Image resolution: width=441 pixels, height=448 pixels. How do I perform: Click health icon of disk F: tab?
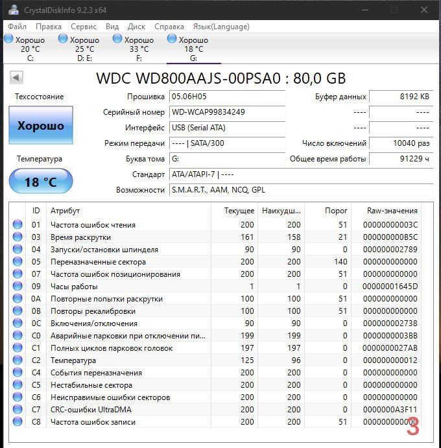point(117,38)
